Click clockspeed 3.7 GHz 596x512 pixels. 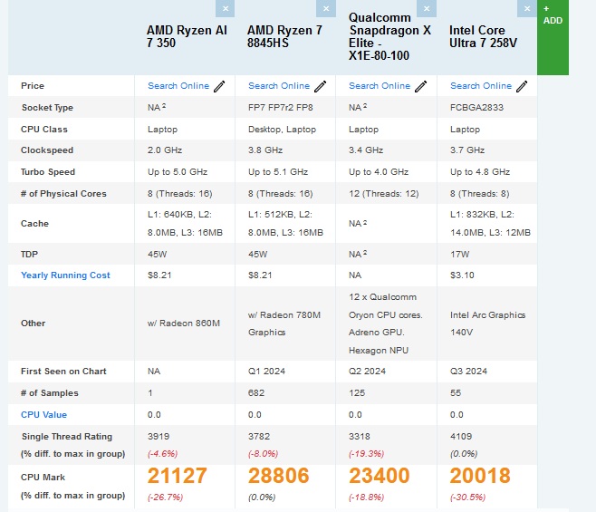pos(467,150)
